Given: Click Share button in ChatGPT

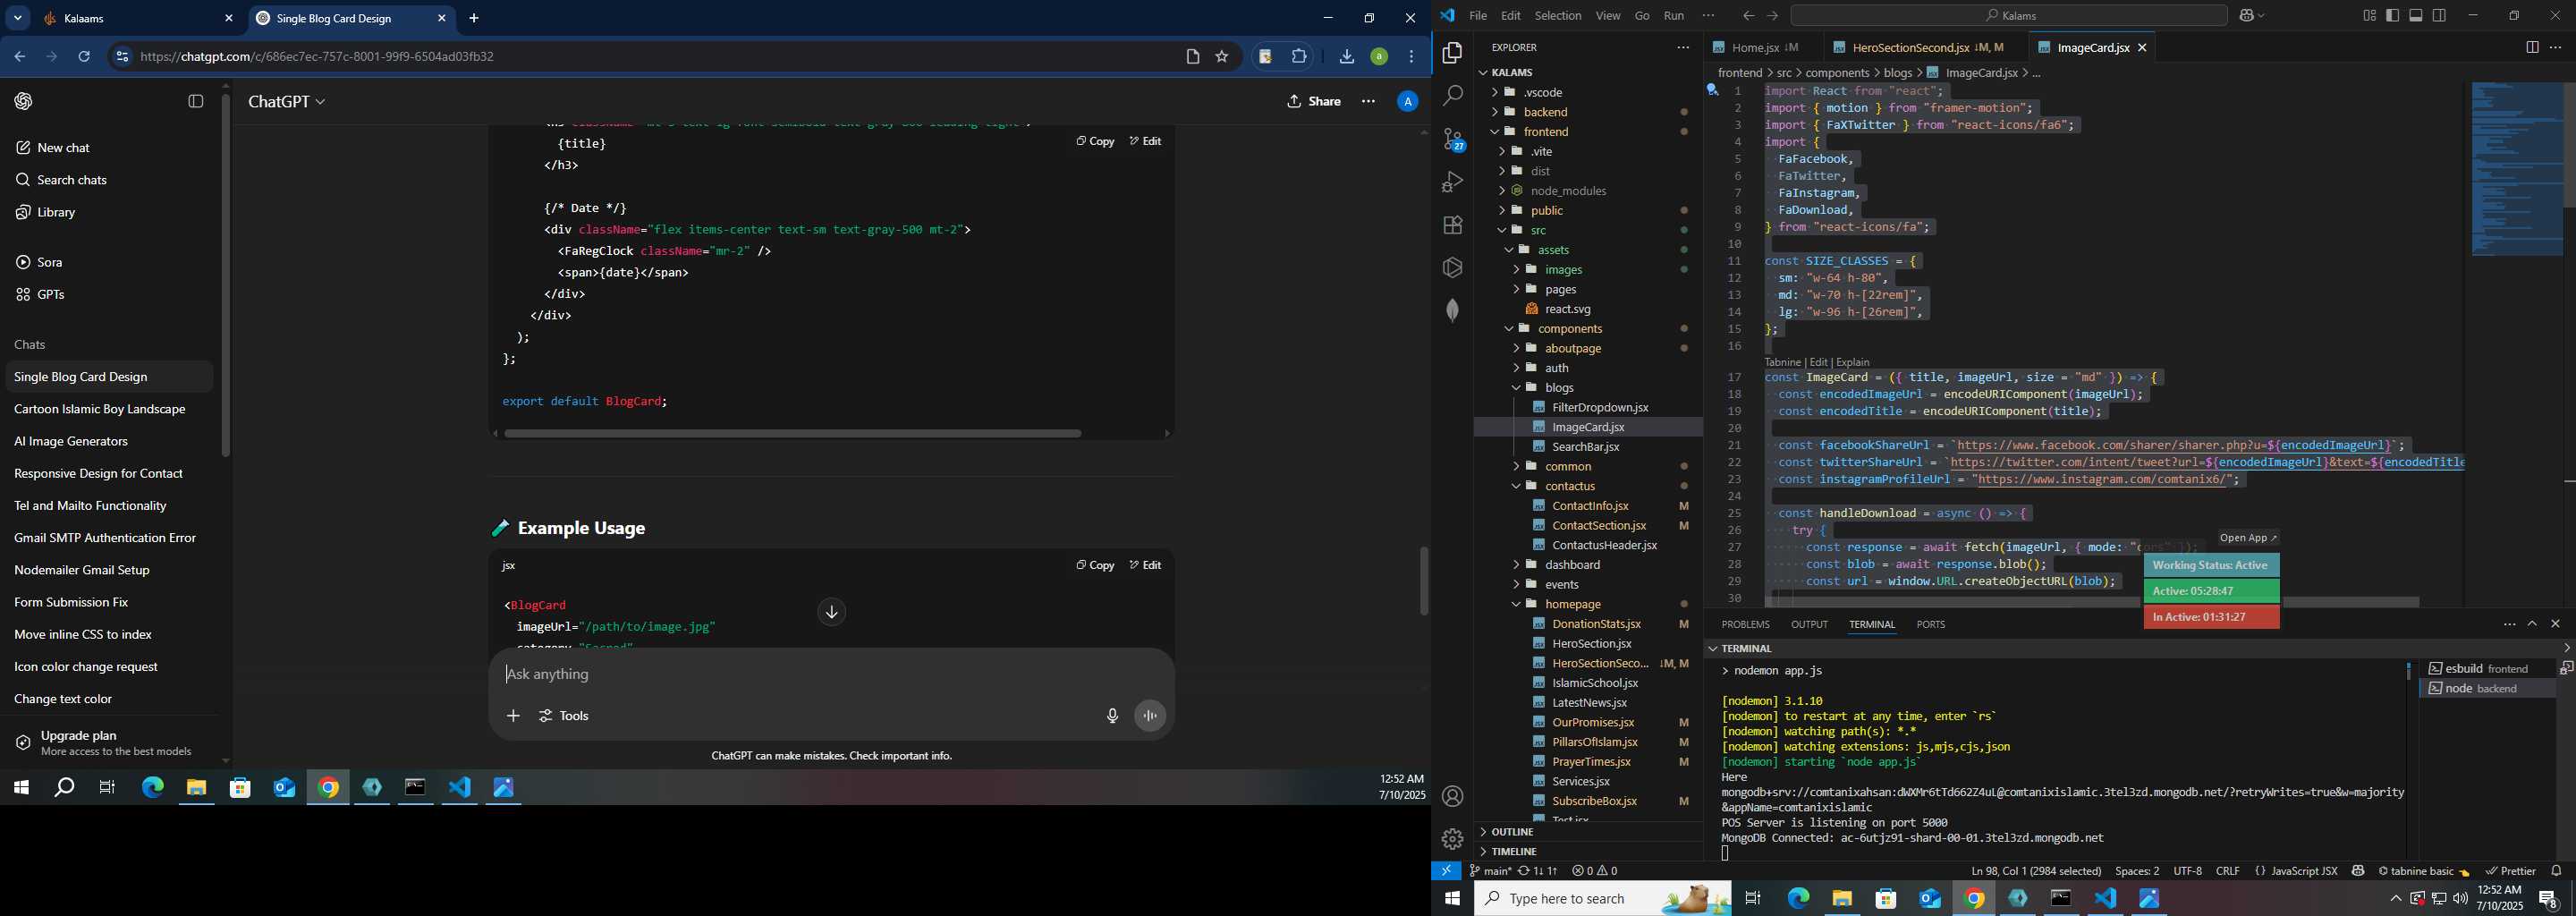Looking at the screenshot, I should pyautogui.click(x=1313, y=101).
